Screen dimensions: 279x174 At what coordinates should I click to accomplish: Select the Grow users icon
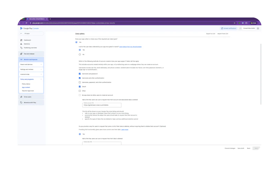[21, 97]
